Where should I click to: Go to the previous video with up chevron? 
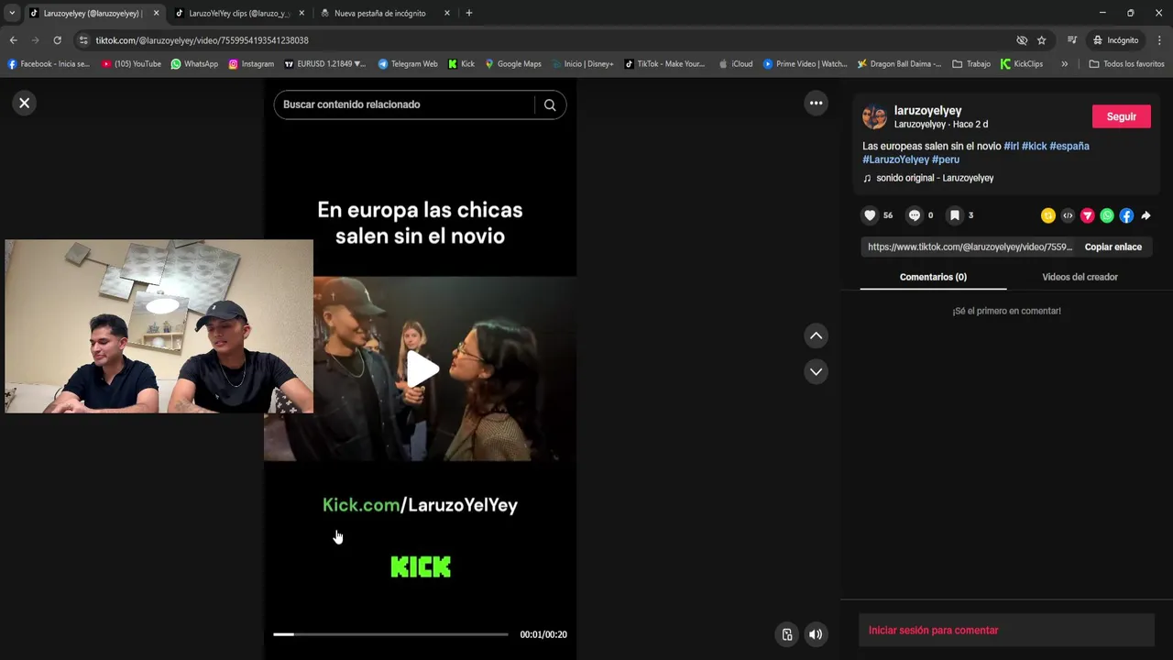(x=816, y=335)
